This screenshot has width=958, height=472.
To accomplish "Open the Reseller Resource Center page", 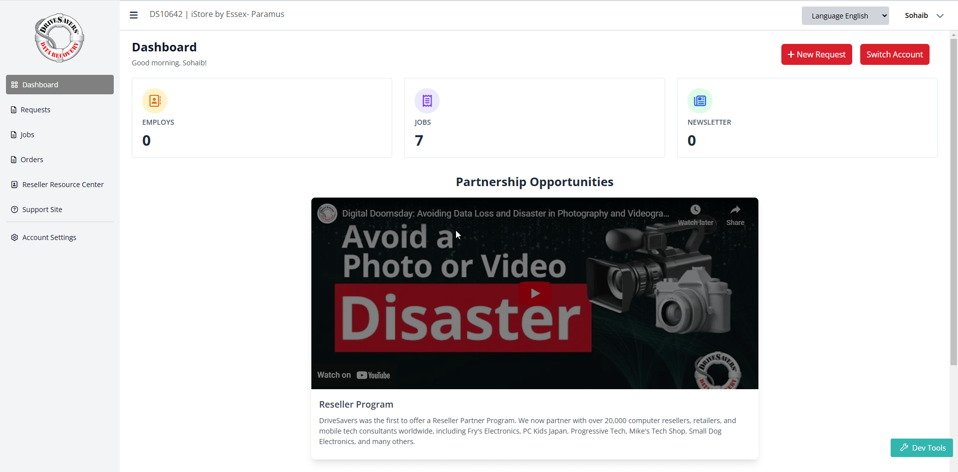I will pyautogui.click(x=63, y=185).
